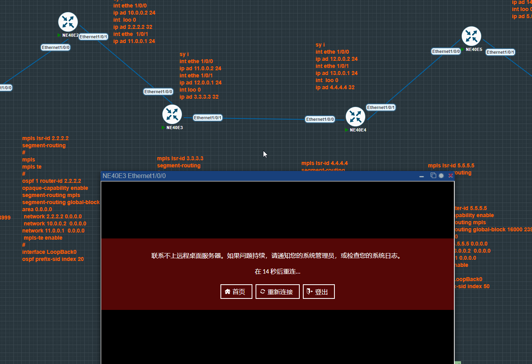Click the 首页 home button
This screenshot has width=532, height=364.
[236, 292]
